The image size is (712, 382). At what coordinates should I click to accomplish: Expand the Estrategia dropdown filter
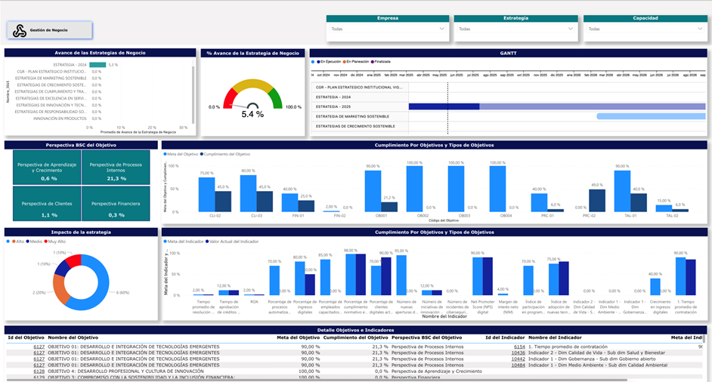point(514,29)
